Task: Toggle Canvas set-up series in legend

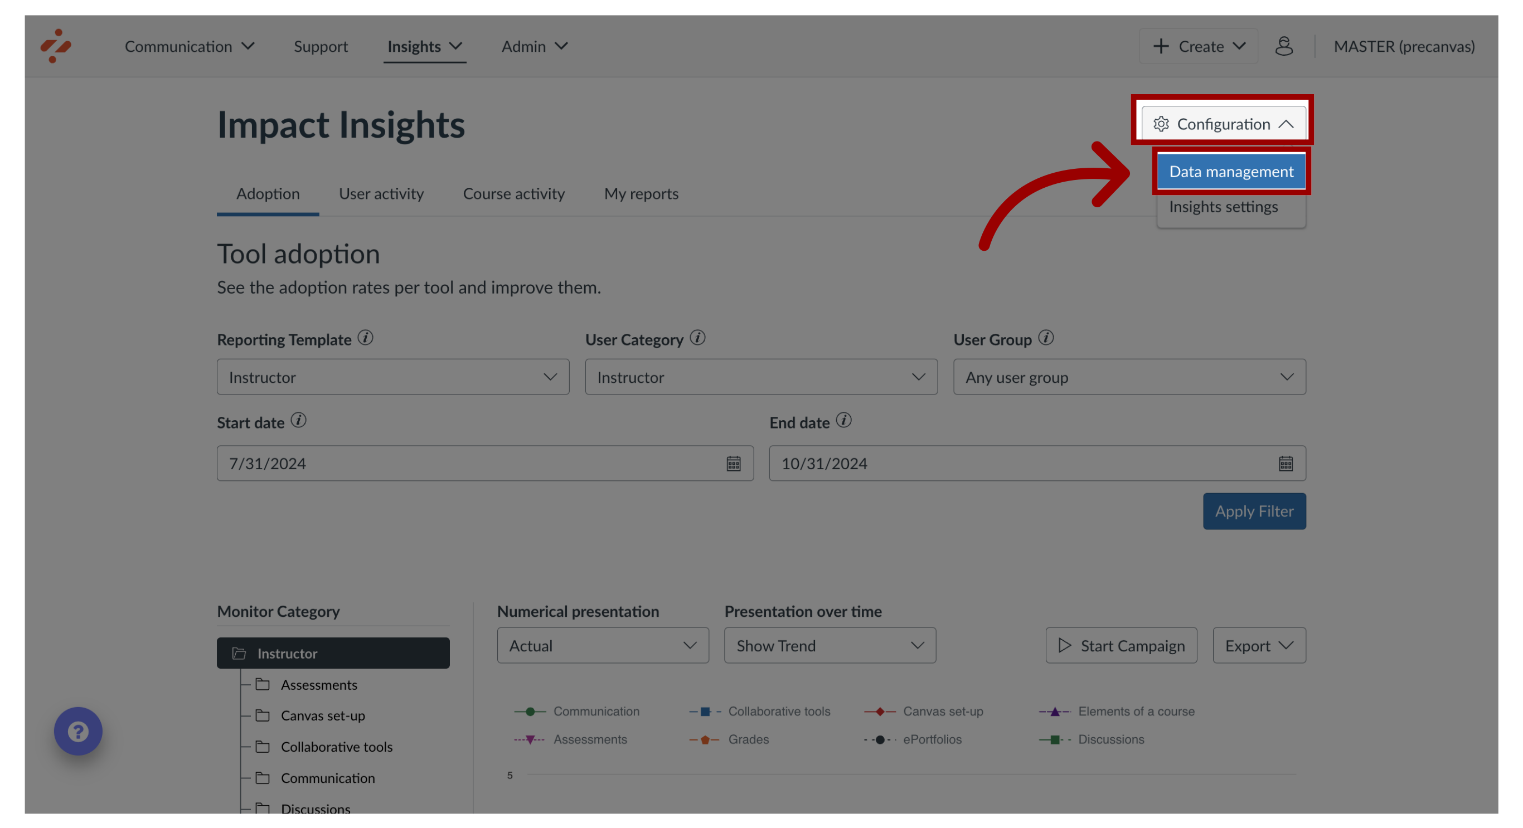Action: 924,711
